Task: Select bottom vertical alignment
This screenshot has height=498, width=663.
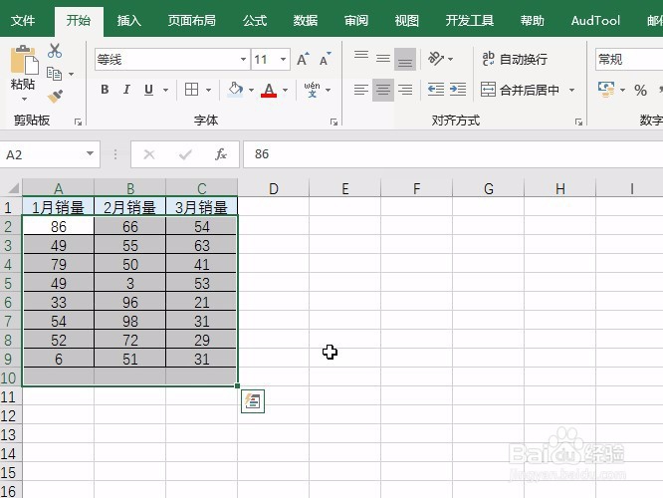Action: 405,59
